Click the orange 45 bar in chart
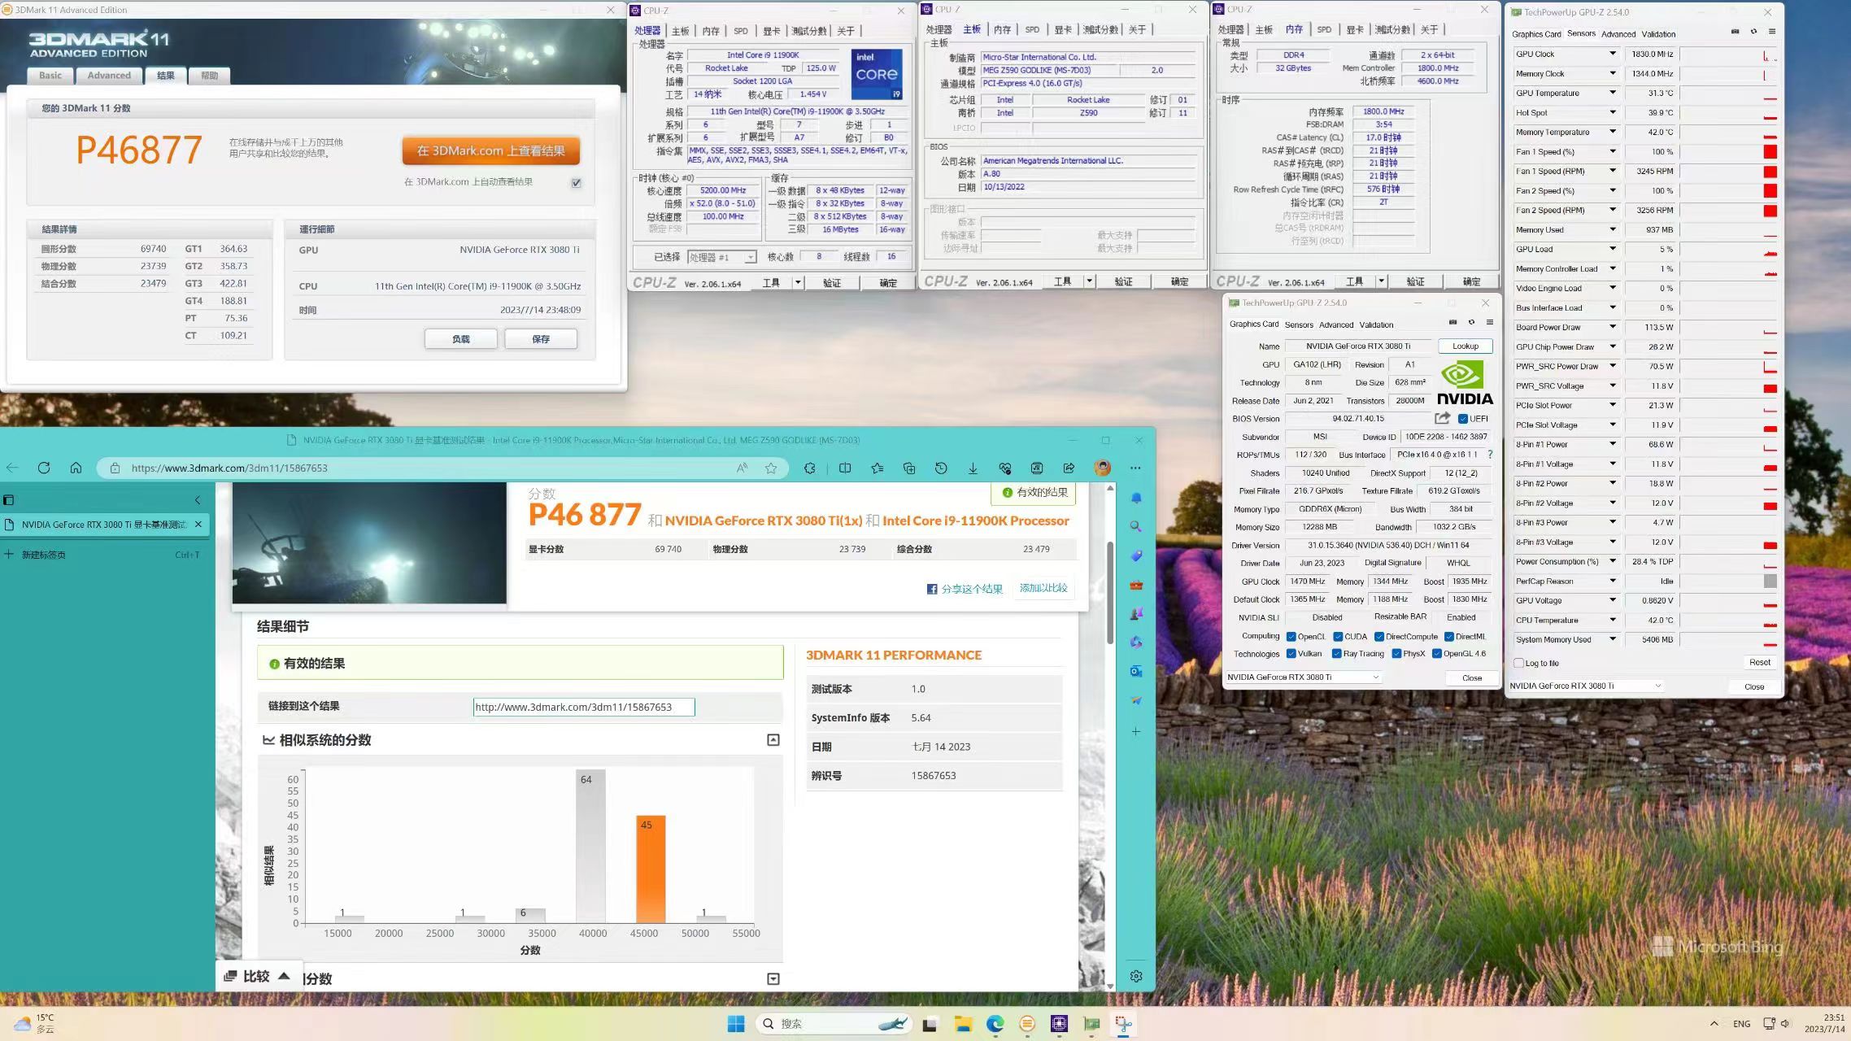 click(650, 869)
